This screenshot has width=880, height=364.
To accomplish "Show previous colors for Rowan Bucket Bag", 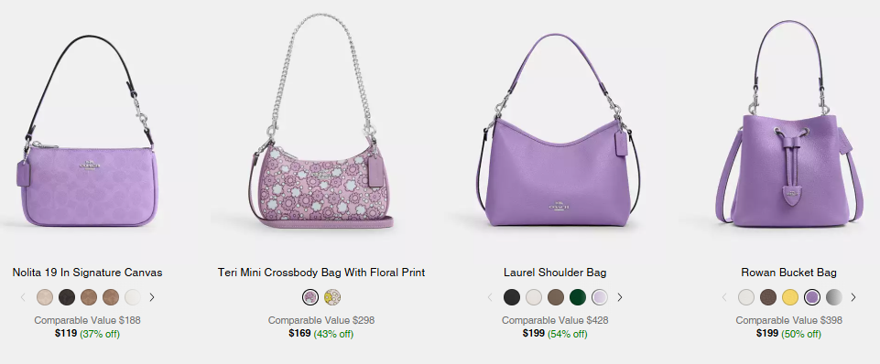I will (x=724, y=297).
